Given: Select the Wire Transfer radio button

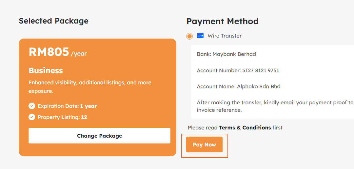Looking at the screenshot, I should [x=189, y=36].
